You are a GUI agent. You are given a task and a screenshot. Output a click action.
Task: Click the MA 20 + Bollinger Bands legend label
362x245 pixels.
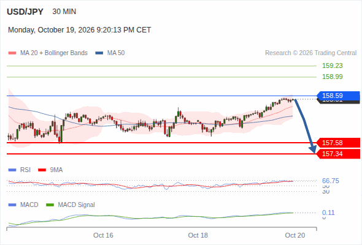[x=54, y=53]
